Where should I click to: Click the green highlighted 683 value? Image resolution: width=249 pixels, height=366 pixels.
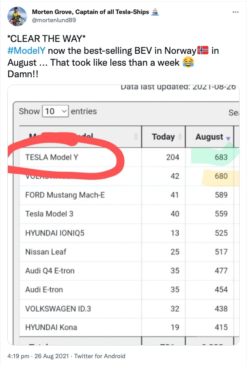coord(221,157)
